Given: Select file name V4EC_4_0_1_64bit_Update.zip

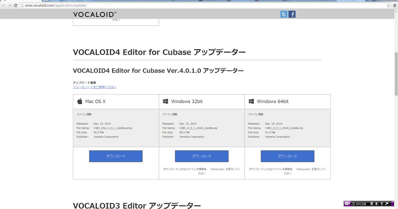Looking at the screenshot, I should click(x=284, y=128).
